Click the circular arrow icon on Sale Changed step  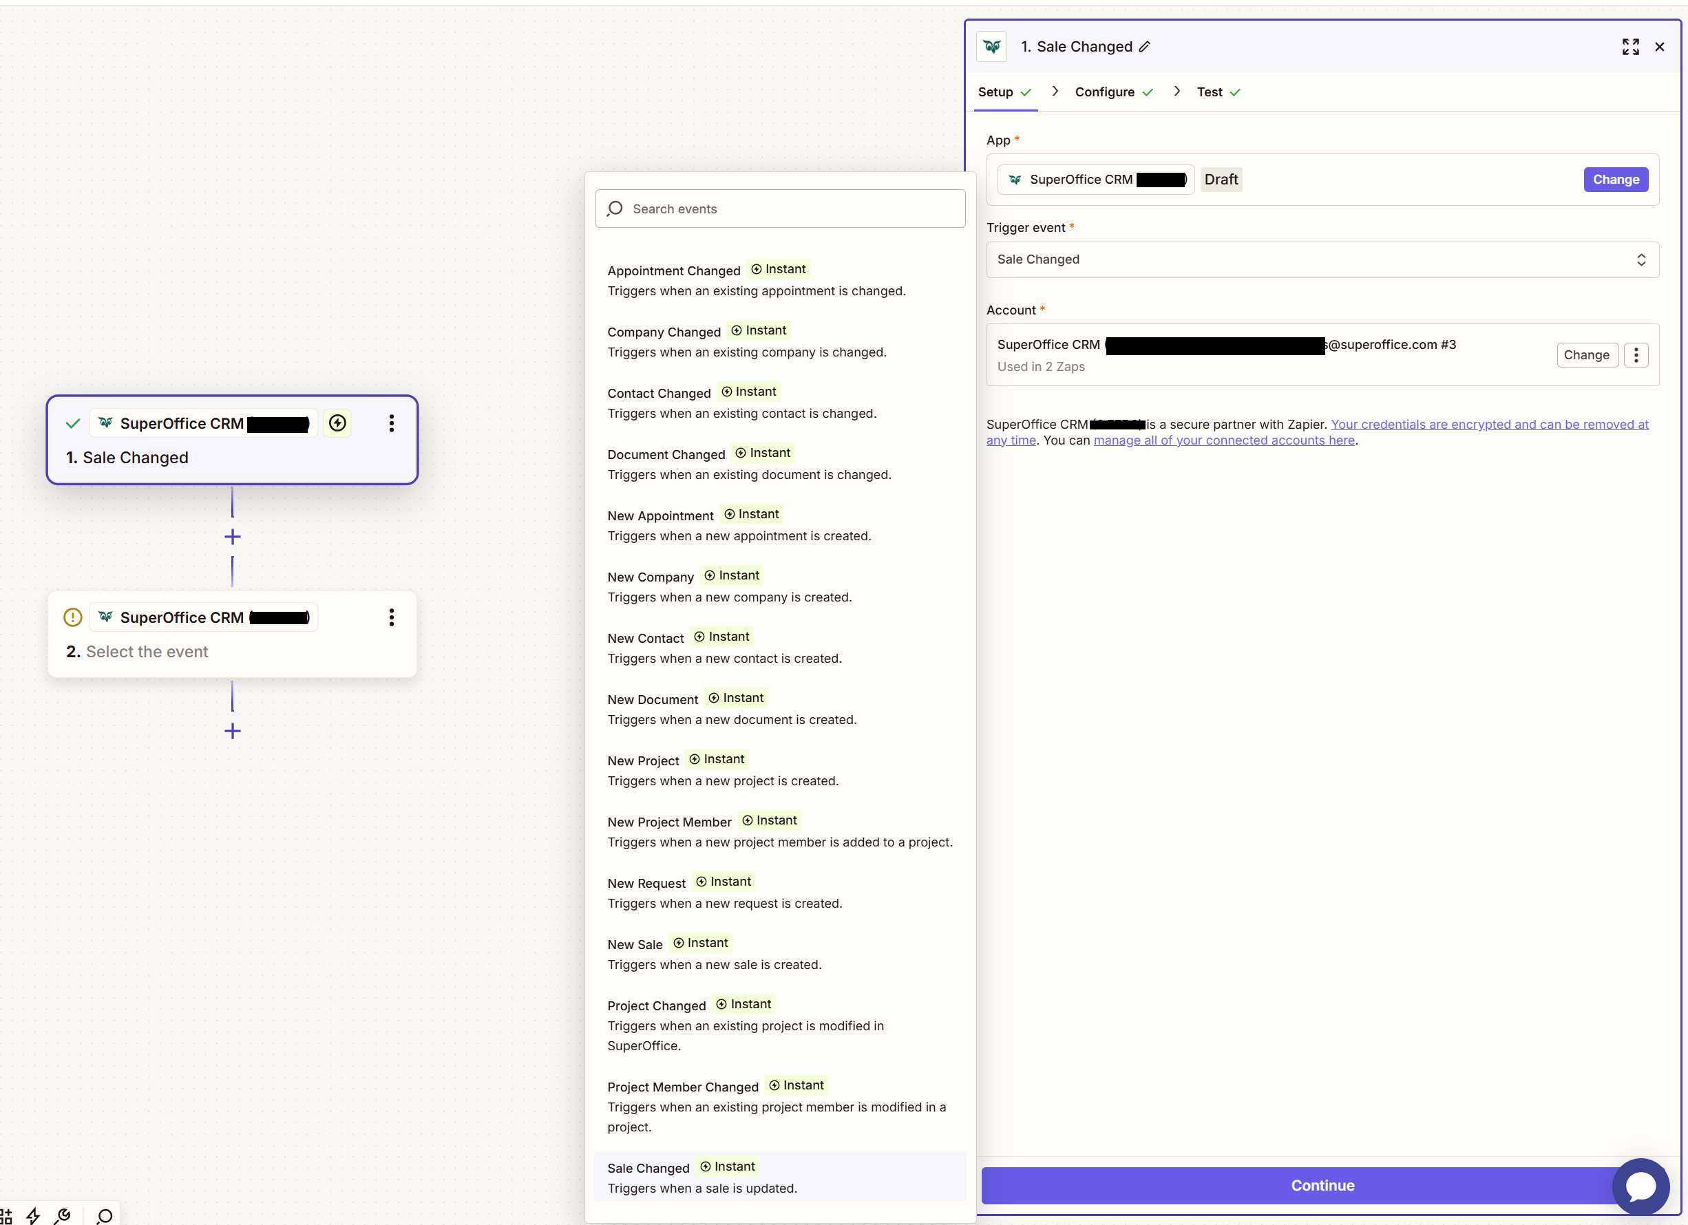[337, 423]
